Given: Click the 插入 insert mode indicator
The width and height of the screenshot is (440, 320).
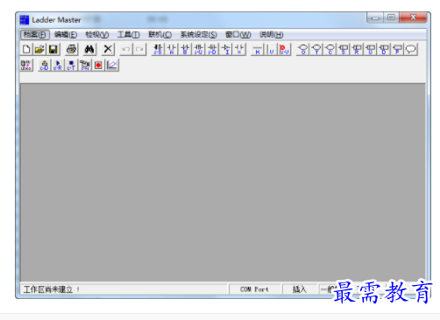Looking at the screenshot, I should tap(300, 289).
